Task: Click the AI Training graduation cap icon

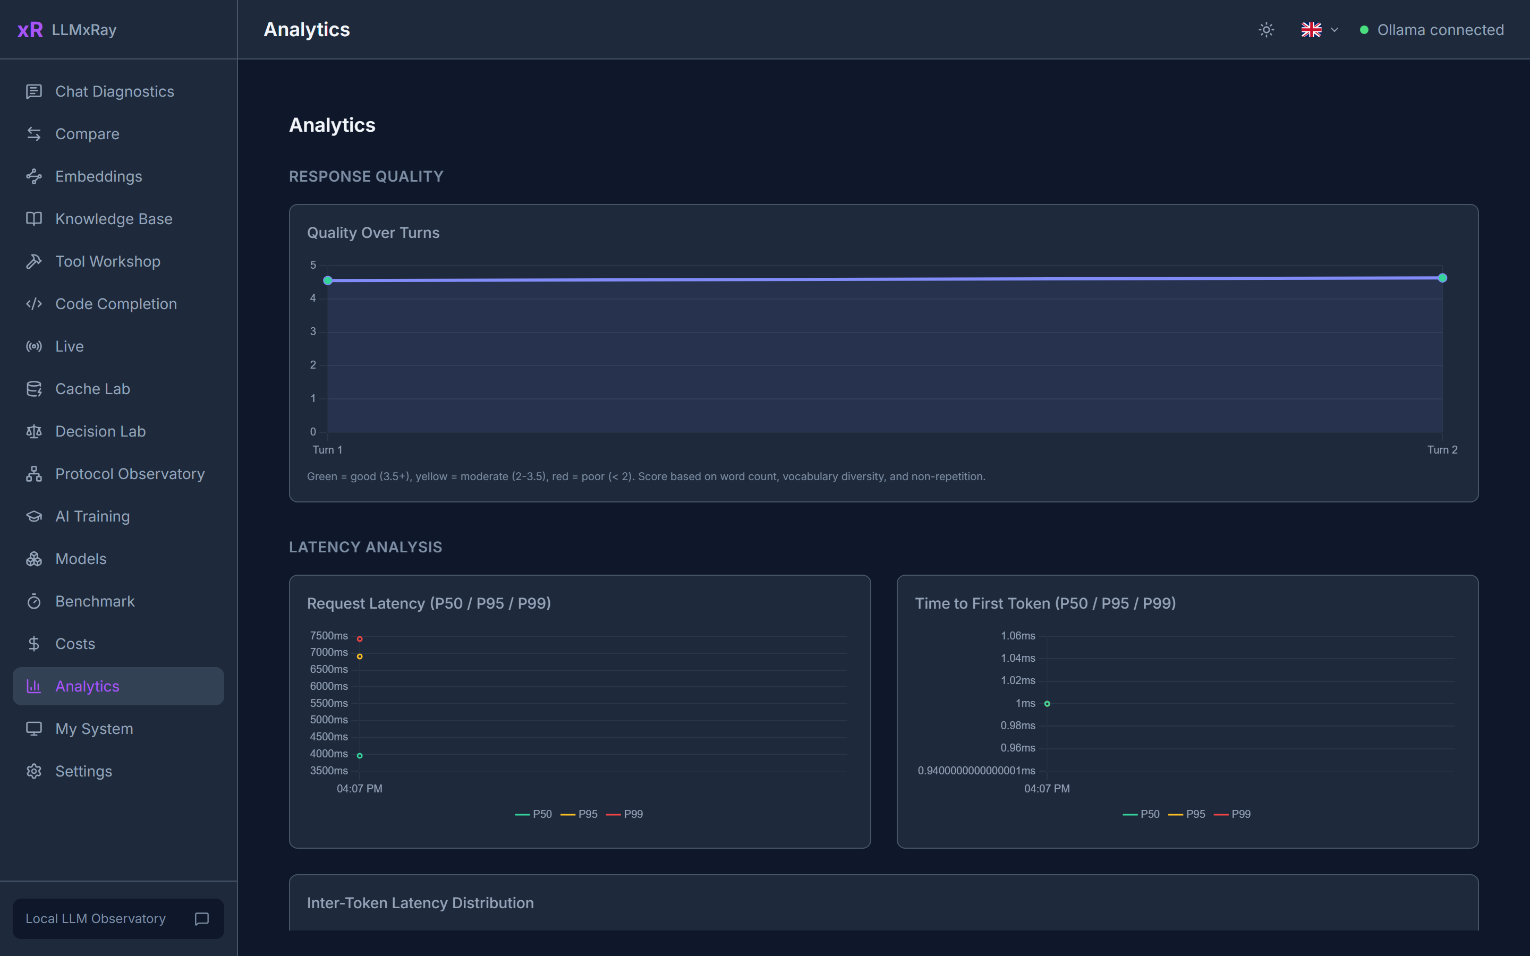Action: pos(34,517)
